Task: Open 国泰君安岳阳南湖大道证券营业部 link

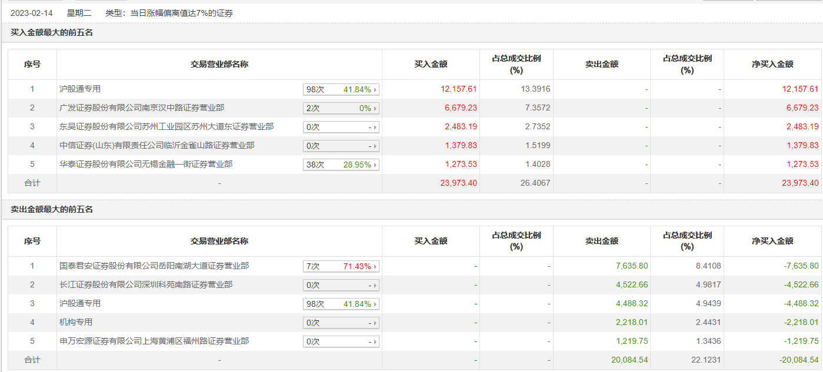Action: [154, 266]
